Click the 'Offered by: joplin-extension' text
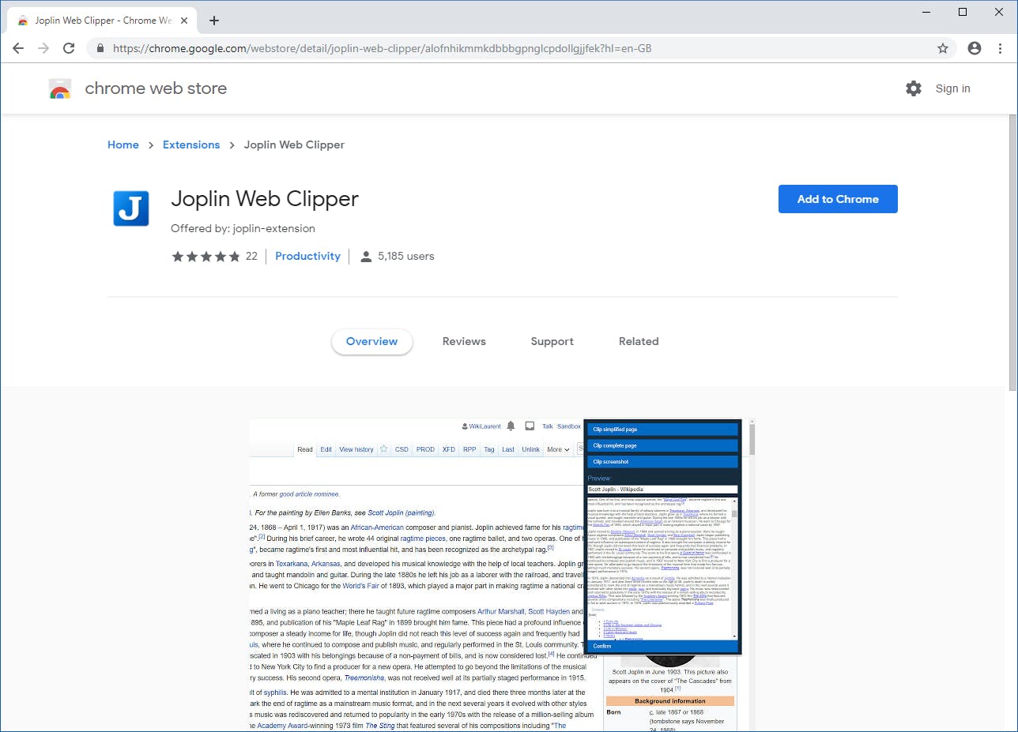The height and width of the screenshot is (732, 1018). 243,228
